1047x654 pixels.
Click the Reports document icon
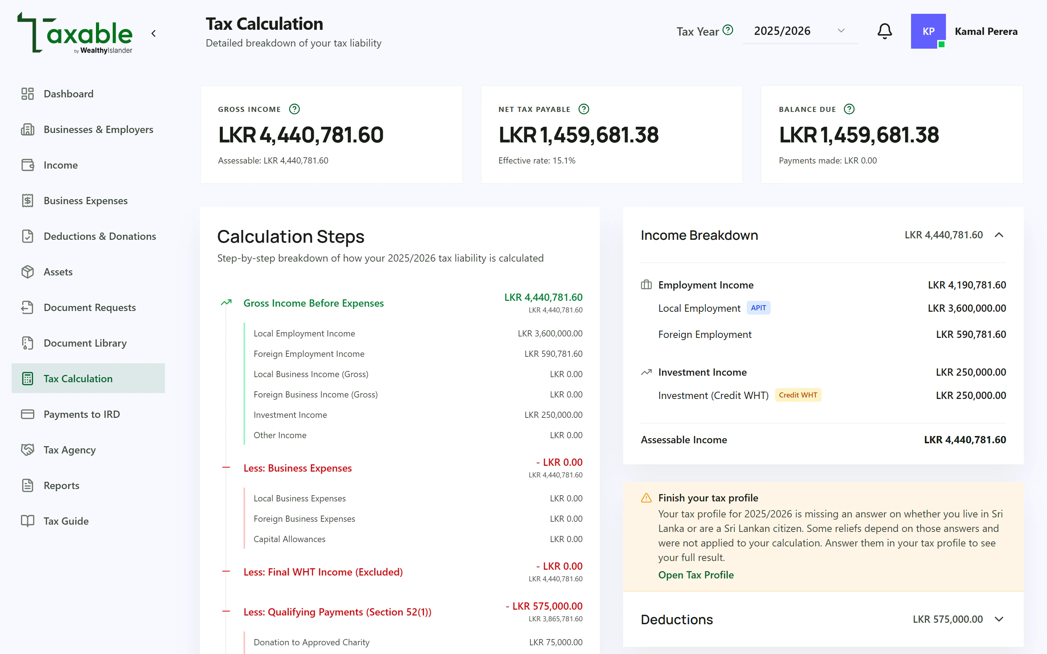28,485
